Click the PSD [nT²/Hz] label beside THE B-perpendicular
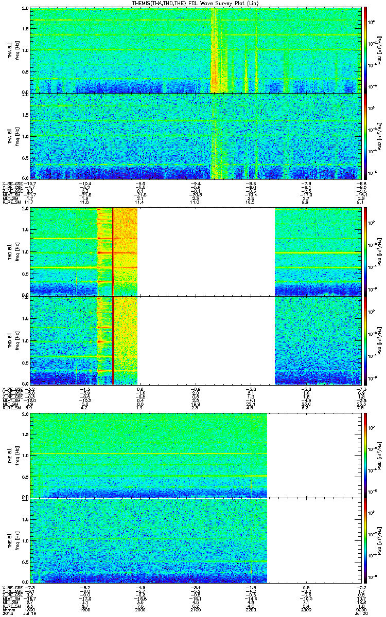 tap(380, 455)
